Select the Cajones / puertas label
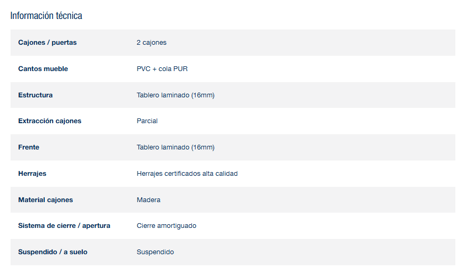The height and width of the screenshot is (270, 458). coord(47,43)
